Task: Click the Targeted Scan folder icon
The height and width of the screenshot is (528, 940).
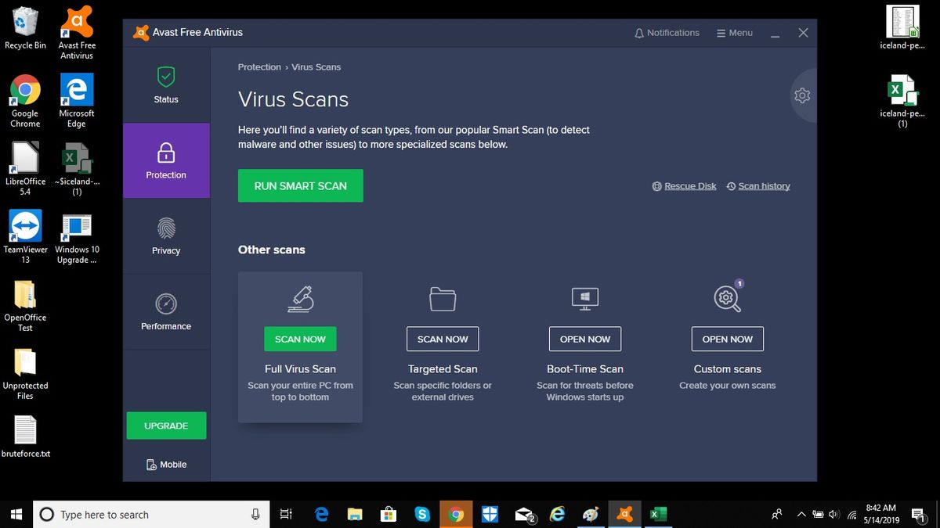Action: (x=442, y=298)
